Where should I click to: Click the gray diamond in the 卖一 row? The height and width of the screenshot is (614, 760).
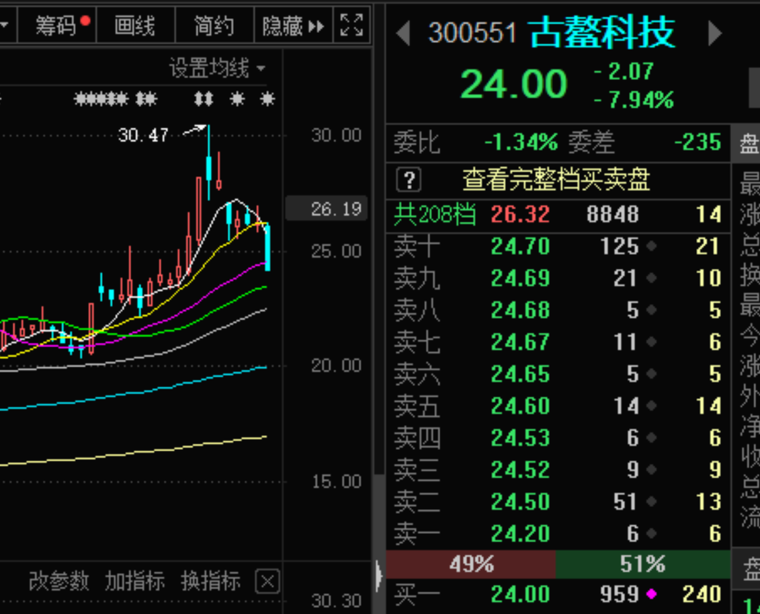tap(651, 533)
